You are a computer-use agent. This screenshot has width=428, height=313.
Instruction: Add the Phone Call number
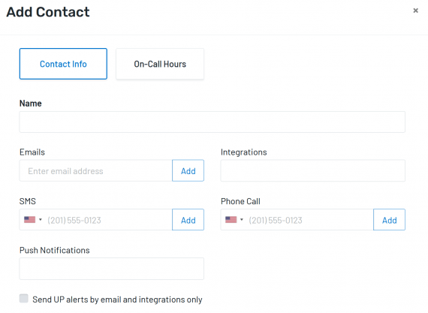coord(389,220)
